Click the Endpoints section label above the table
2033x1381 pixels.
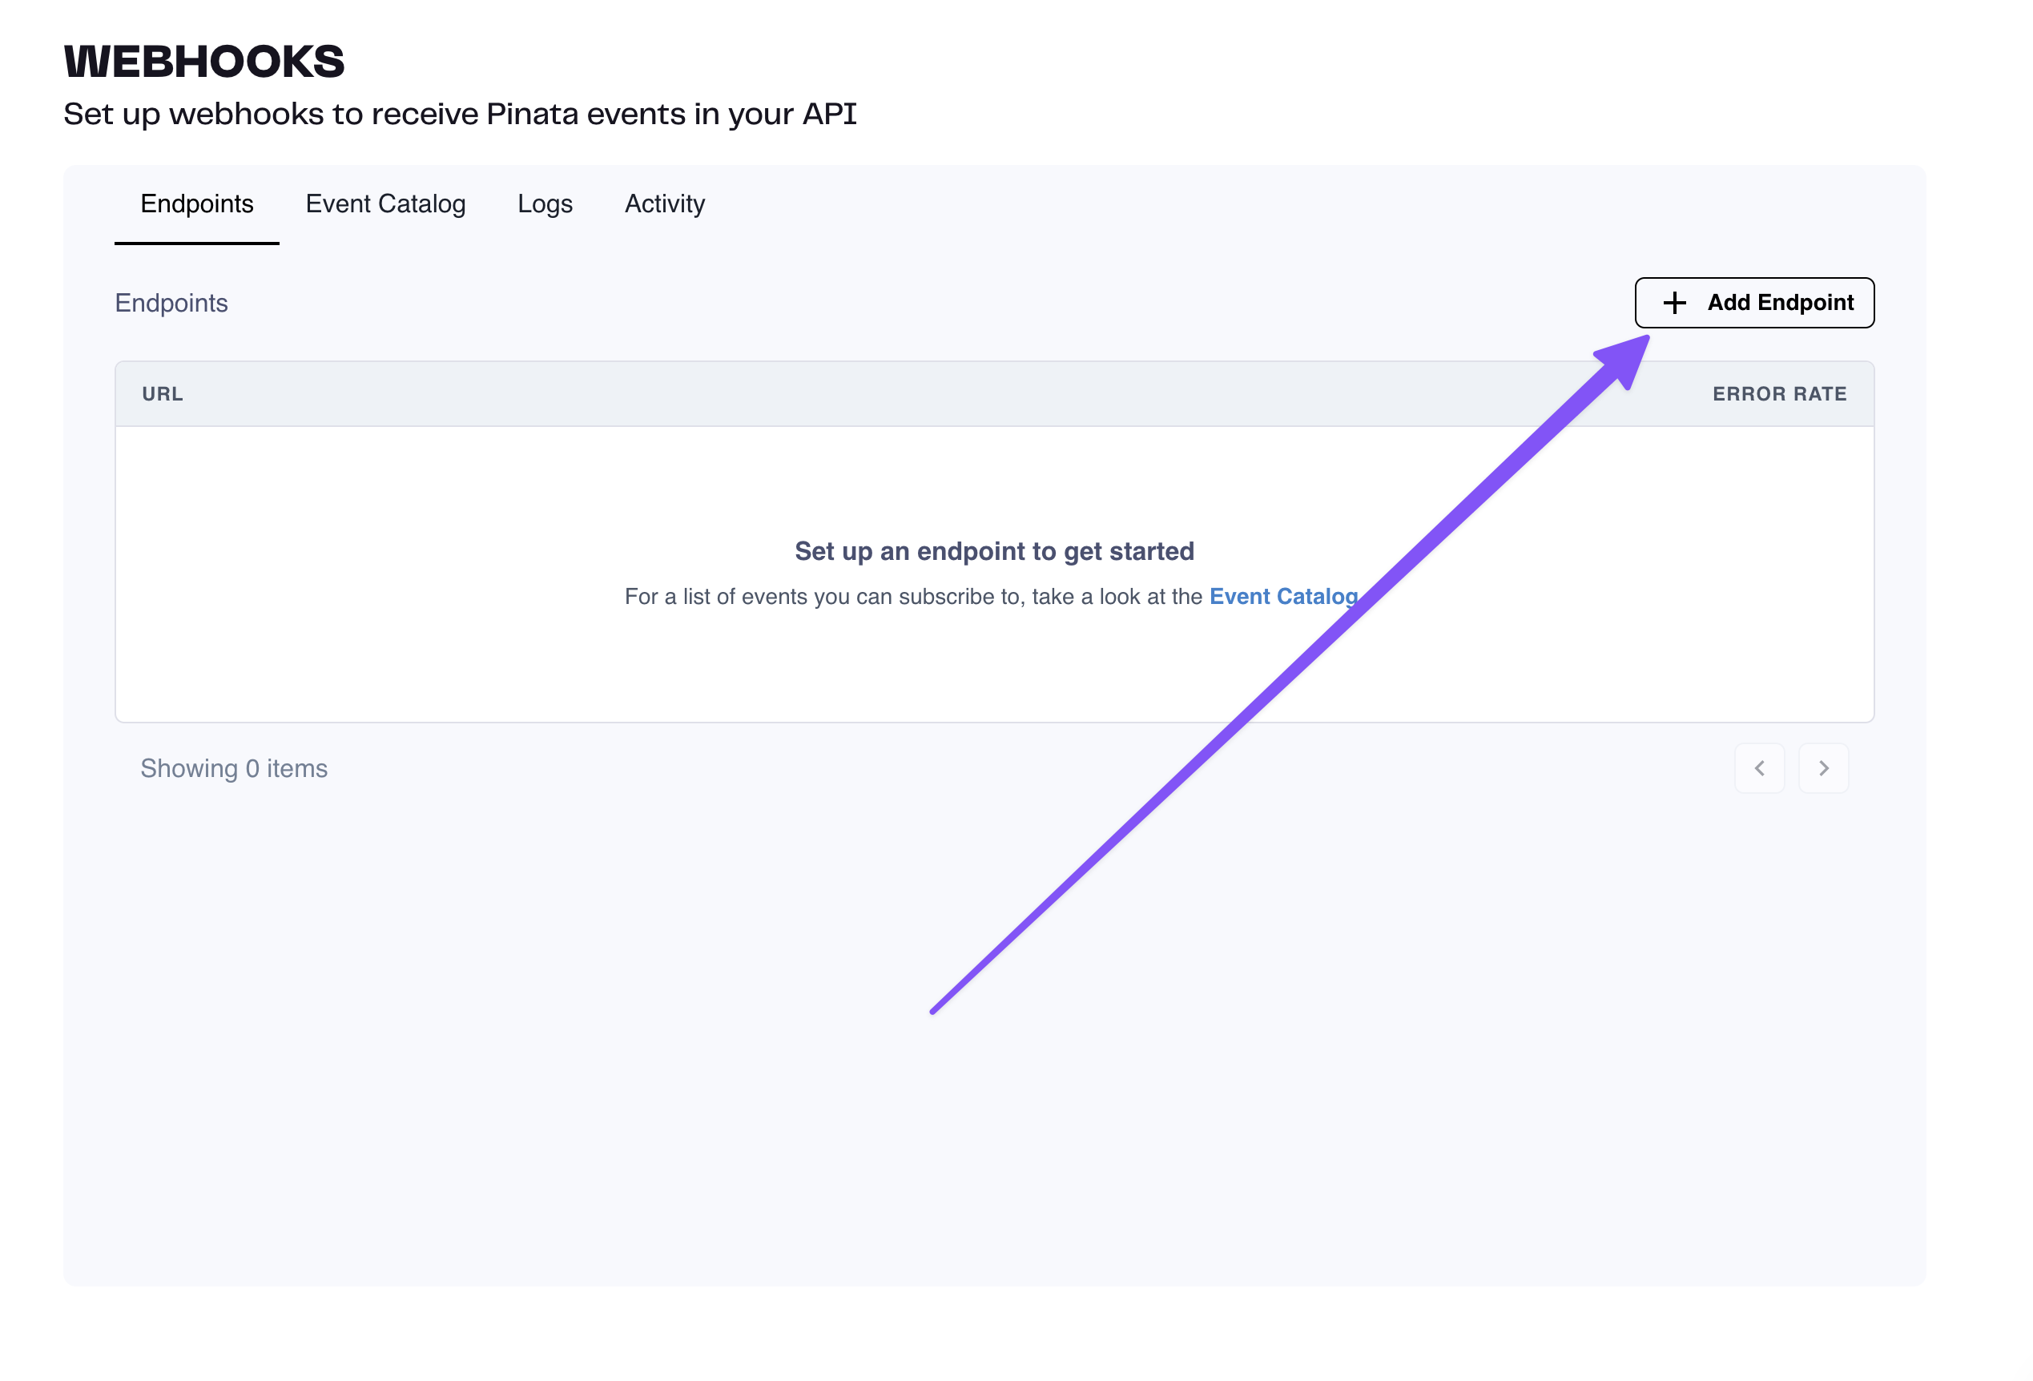click(171, 303)
